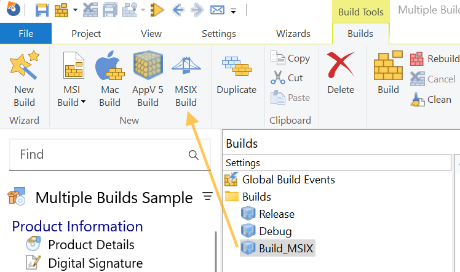
Task: Switch to the View ribbon tab
Action: coord(151,33)
